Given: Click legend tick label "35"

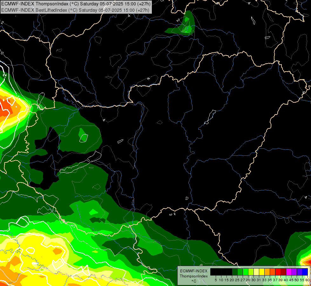Looking at the screenshot, I should tap(270, 280).
